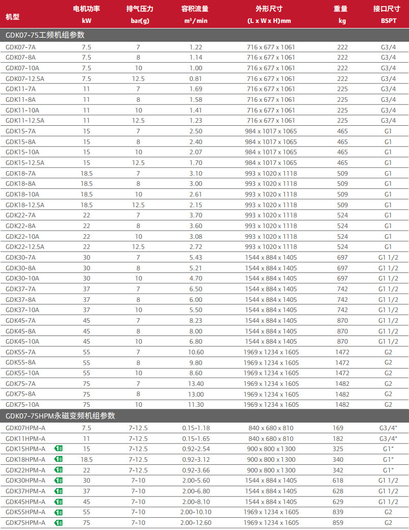Click the GDK75-10A model name
The image size is (409, 530).
pyautogui.click(x=22, y=405)
